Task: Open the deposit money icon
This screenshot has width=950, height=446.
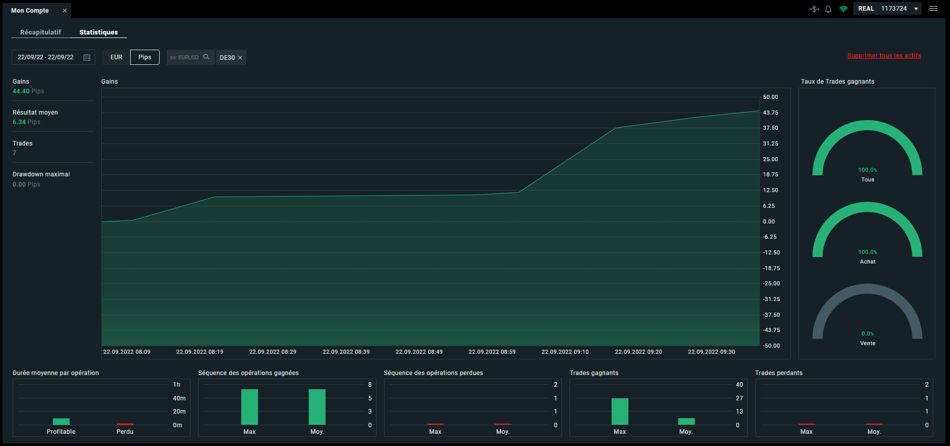Action: (x=814, y=9)
